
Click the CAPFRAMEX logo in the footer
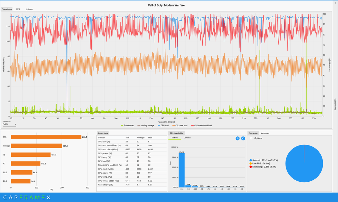[27, 197]
